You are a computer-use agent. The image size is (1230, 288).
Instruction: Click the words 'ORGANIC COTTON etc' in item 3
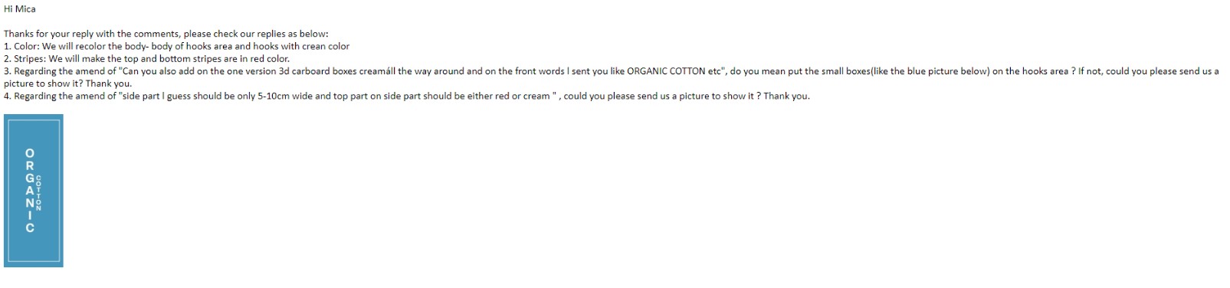(674, 71)
